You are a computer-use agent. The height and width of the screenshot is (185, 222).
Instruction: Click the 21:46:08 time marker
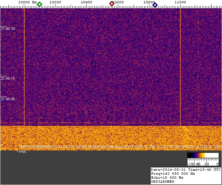(8, 99)
